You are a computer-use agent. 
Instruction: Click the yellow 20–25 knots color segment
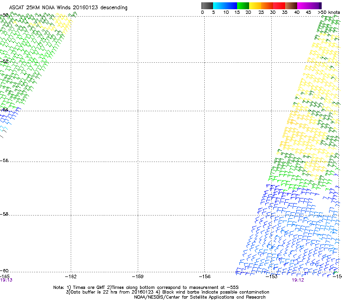255,6
